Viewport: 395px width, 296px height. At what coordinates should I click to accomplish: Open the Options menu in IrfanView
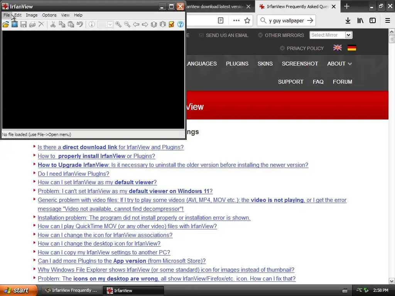tap(49, 15)
